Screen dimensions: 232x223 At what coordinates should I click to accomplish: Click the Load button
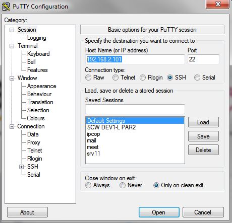click(203, 122)
